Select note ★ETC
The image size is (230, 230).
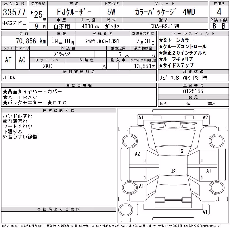click(57, 103)
